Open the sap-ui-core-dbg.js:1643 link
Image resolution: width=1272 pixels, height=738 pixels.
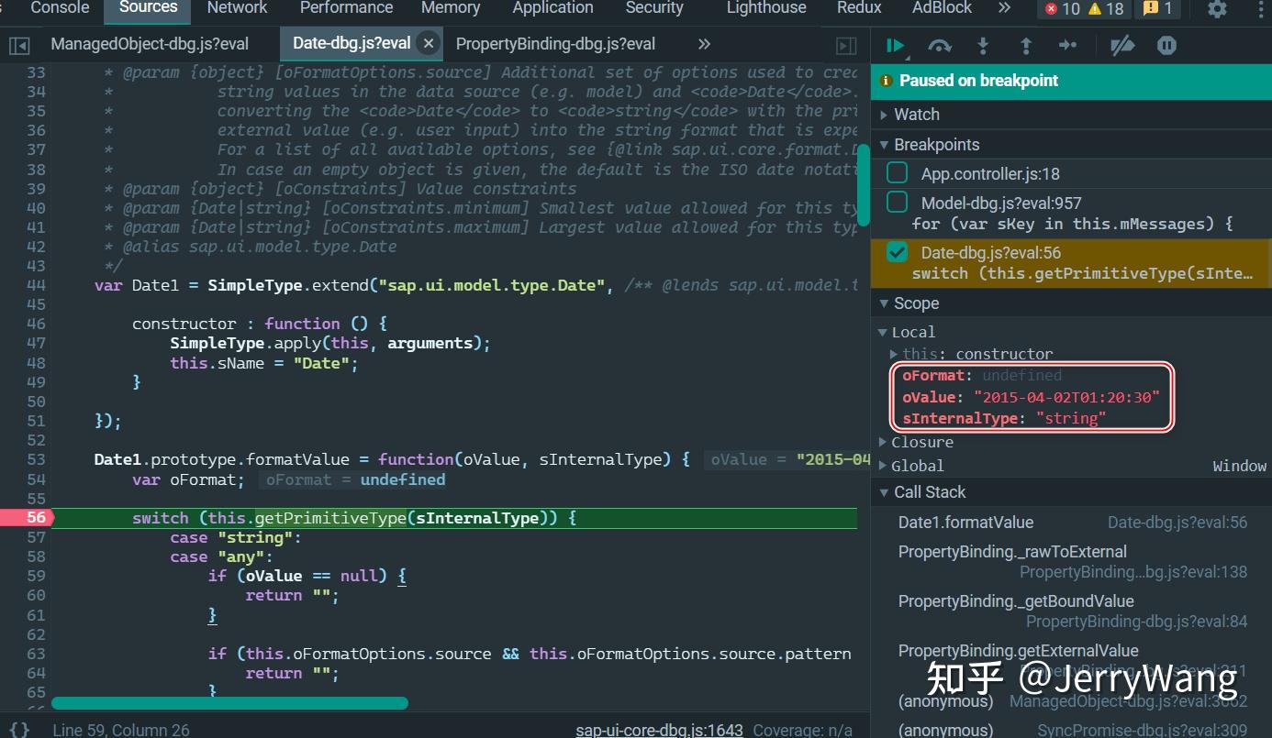[659, 729]
